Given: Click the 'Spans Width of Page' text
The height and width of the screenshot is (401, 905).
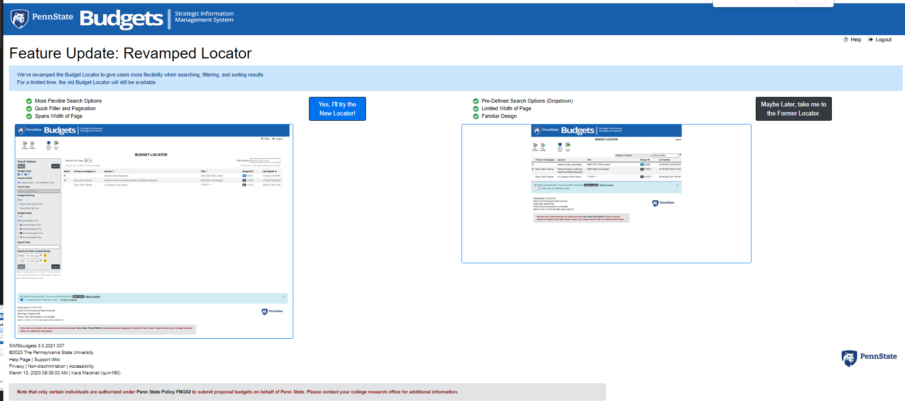Looking at the screenshot, I should (x=58, y=116).
